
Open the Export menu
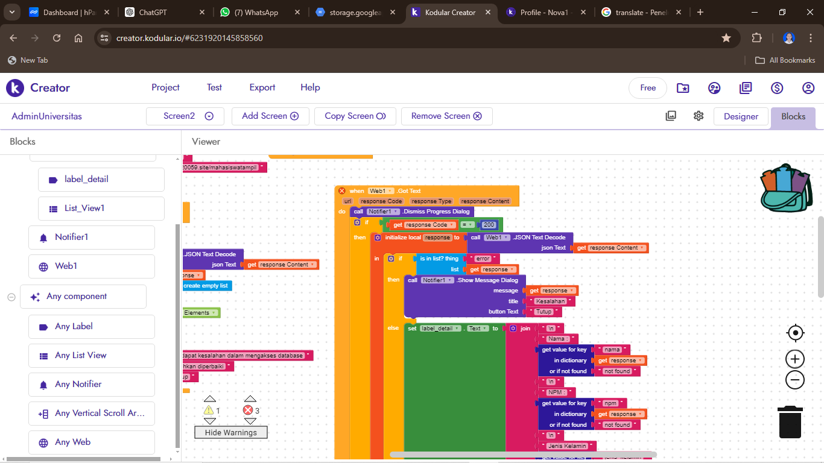coord(262,87)
